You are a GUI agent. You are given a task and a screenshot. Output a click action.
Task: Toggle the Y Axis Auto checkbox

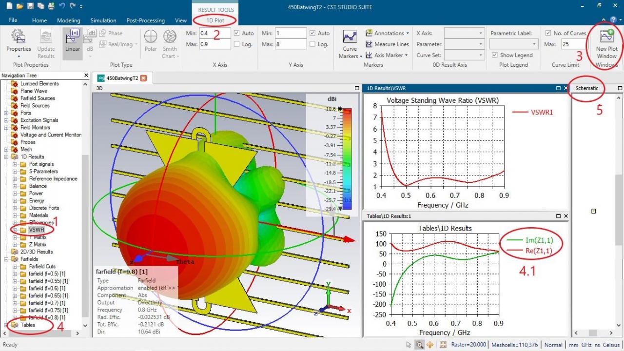point(312,33)
